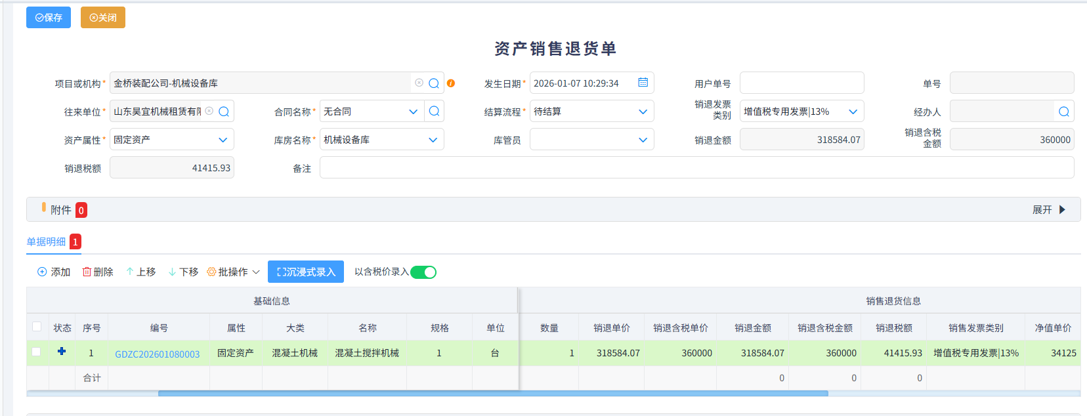Check the checkbox for row 1
Screen dimensions: 1087x416
[x=37, y=352]
